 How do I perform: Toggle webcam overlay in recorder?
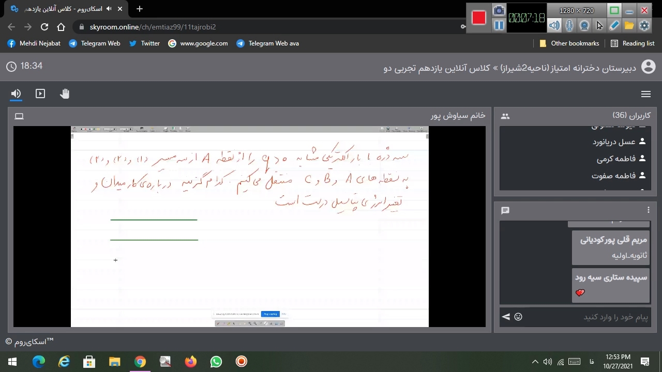(584, 25)
